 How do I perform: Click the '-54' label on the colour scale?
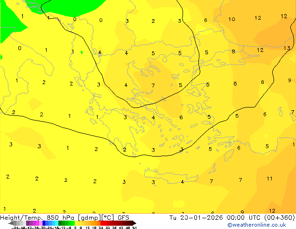click(x=15, y=228)
